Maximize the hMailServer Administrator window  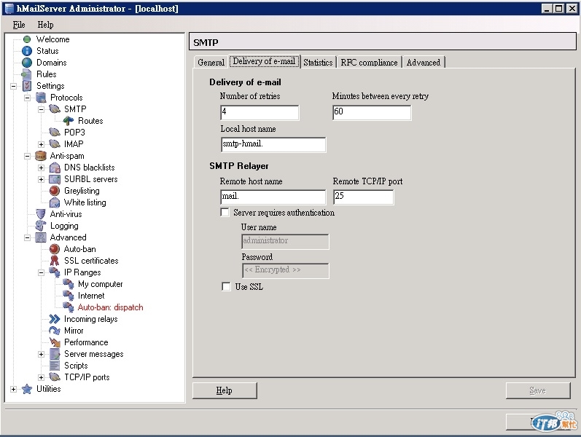coord(559,8)
